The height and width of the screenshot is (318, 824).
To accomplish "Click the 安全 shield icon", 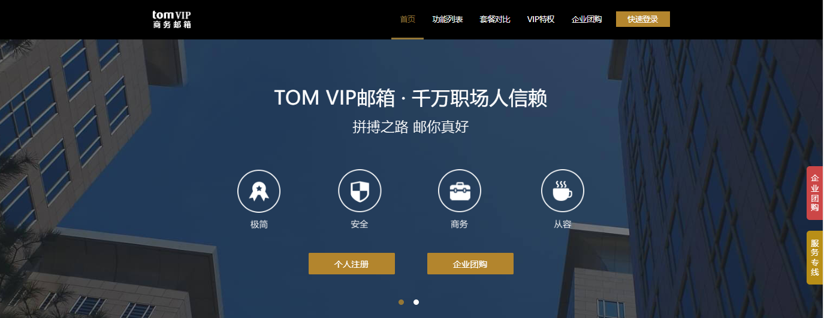I will [x=360, y=191].
